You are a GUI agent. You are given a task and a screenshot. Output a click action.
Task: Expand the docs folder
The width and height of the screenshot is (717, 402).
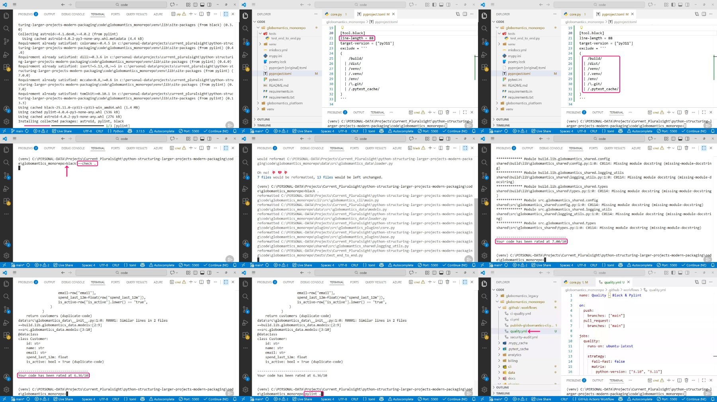tap(511, 378)
